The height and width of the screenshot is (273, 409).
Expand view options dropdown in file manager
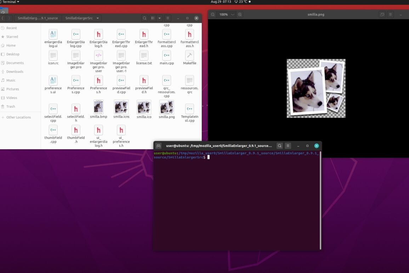(x=160, y=18)
